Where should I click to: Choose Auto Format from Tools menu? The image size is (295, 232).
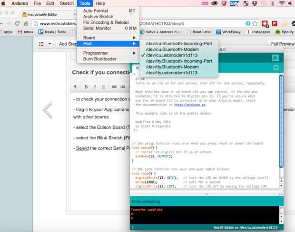coord(108,11)
